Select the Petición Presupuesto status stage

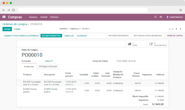[119, 36]
